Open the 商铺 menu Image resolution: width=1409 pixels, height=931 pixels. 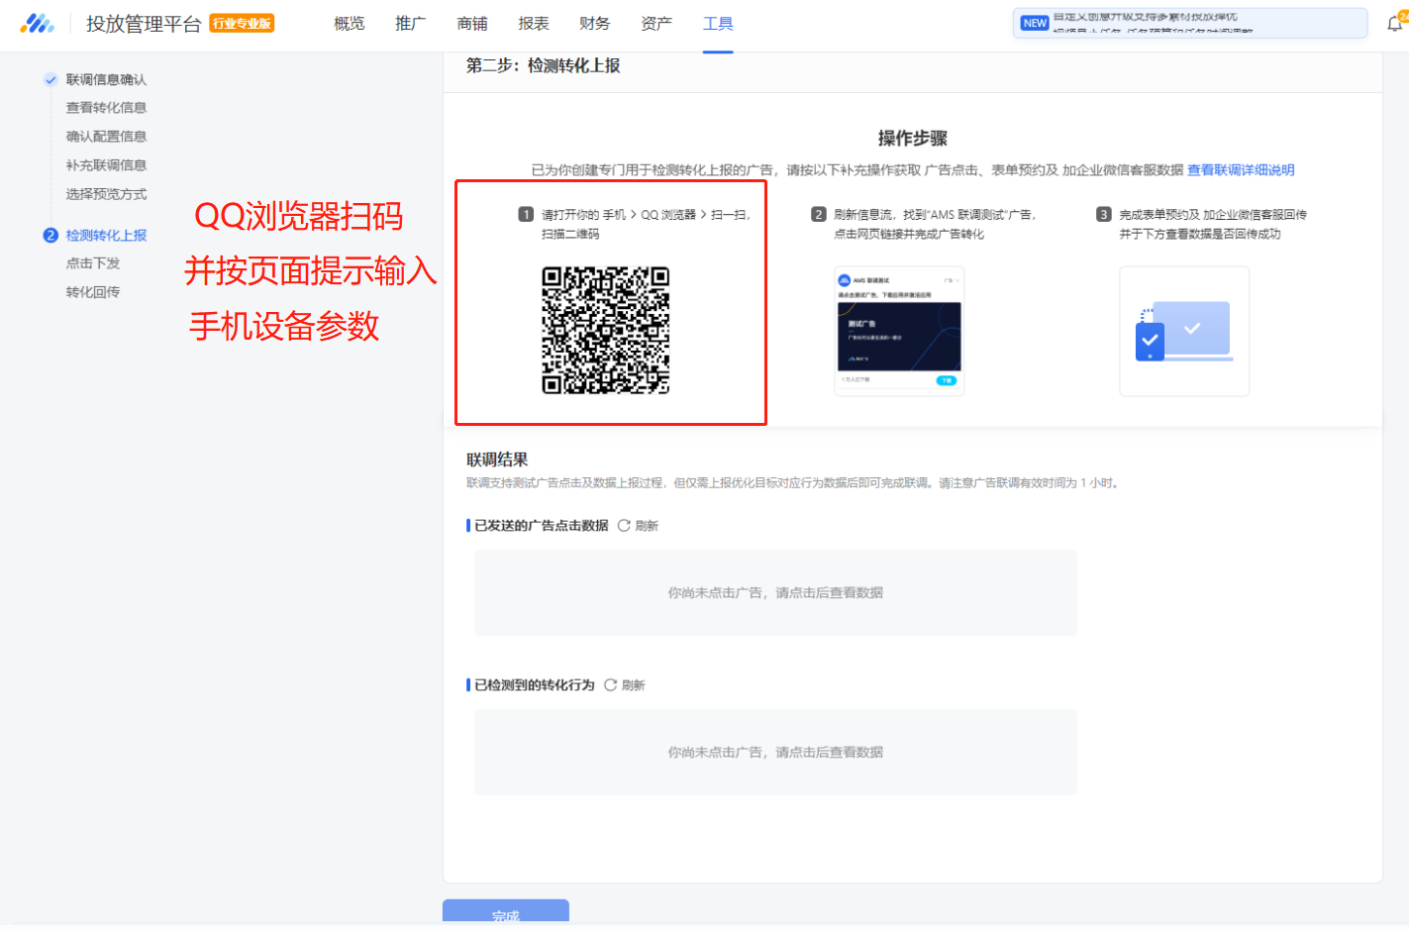[x=471, y=24]
